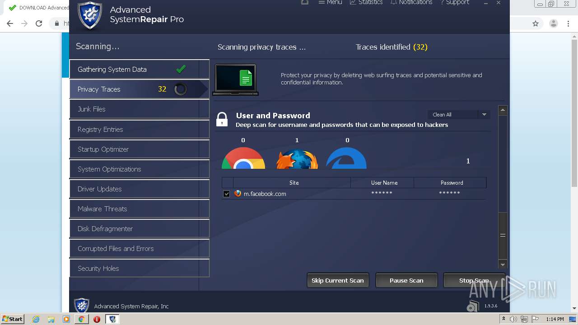Image resolution: width=578 pixels, height=325 pixels.
Task: Launch Internet Explorer from taskbar
Action: (x=36, y=319)
